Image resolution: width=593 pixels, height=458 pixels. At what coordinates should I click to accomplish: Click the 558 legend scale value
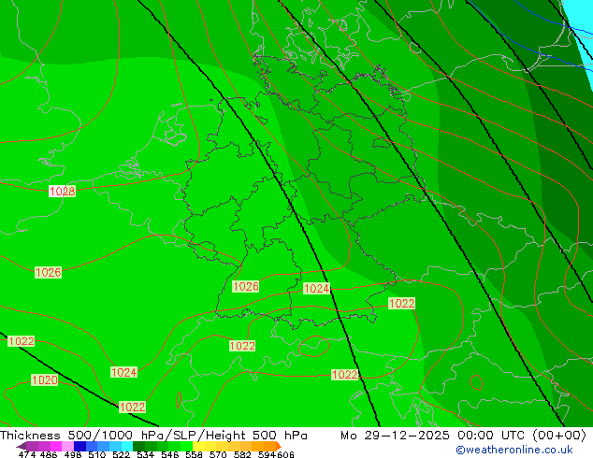194,454
